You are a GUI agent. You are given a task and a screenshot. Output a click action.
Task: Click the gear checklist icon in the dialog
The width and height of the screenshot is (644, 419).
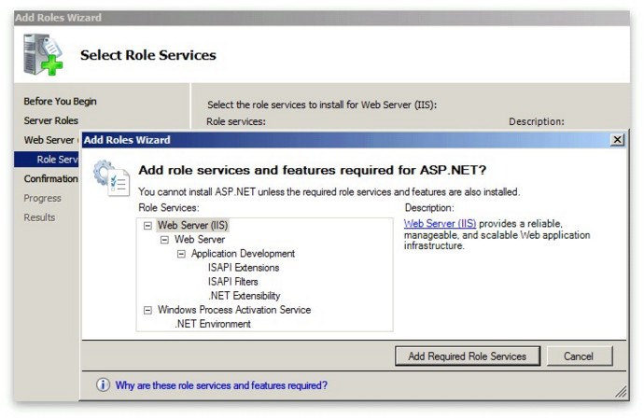pos(111,178)
